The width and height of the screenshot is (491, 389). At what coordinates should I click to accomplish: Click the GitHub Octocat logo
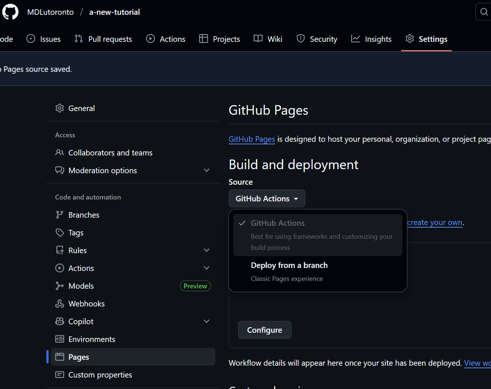(x=10, y=11)
